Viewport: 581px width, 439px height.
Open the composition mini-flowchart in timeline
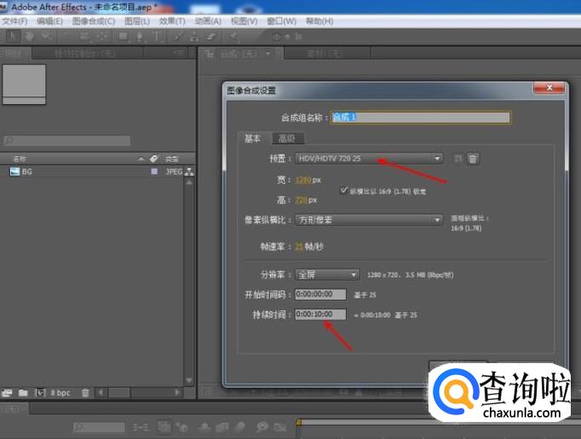[141, 428]
